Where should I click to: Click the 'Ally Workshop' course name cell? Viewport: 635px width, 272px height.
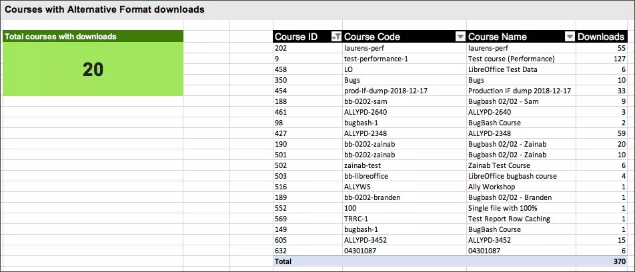(492, 187)
